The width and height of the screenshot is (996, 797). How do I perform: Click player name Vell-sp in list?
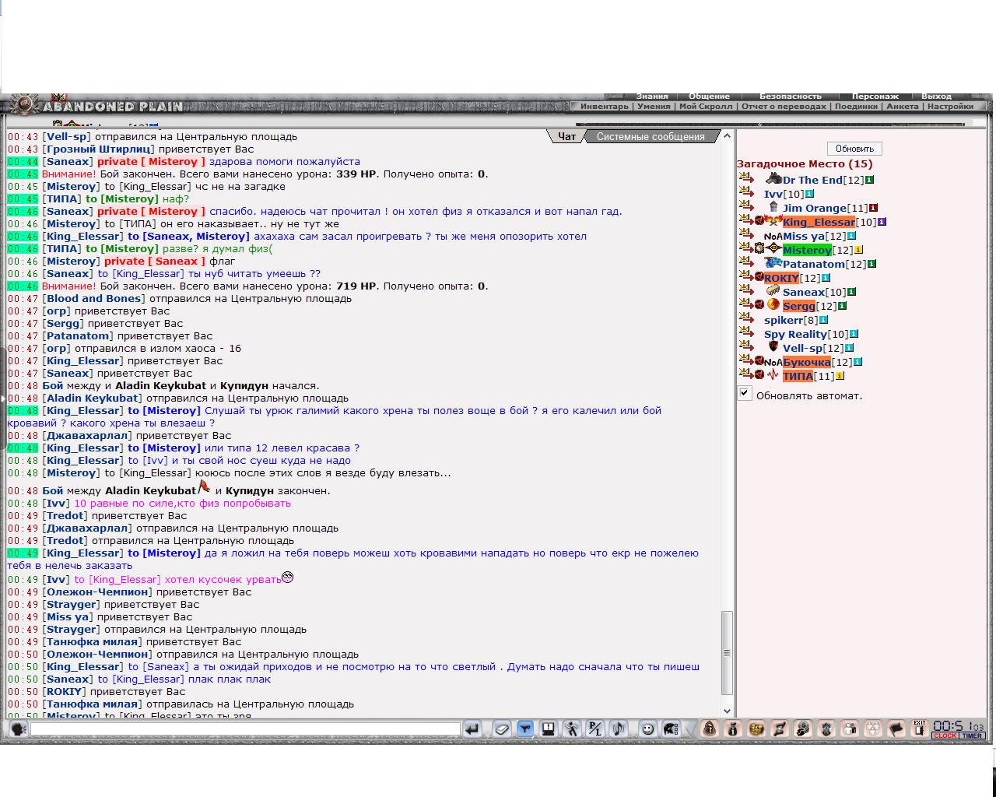click(x=802, y=348)
